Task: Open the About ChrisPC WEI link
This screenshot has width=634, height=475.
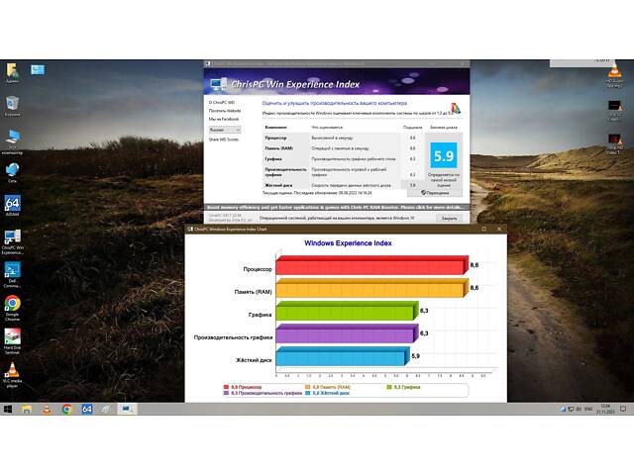Action: pyautogui.click(x=222, y=103)
